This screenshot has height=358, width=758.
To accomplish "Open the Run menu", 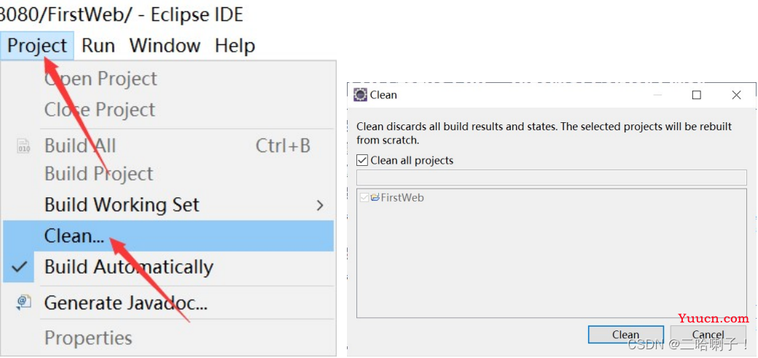I will [98, 46].
